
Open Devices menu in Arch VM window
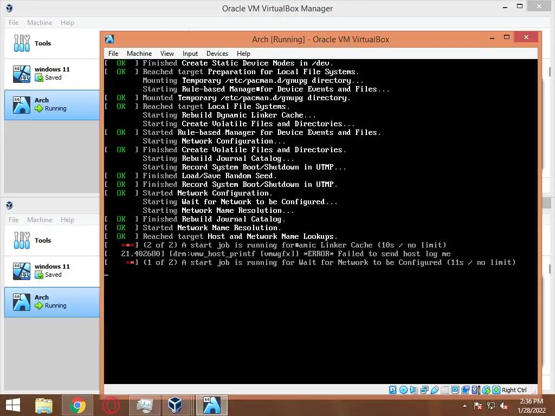(217, 54)
